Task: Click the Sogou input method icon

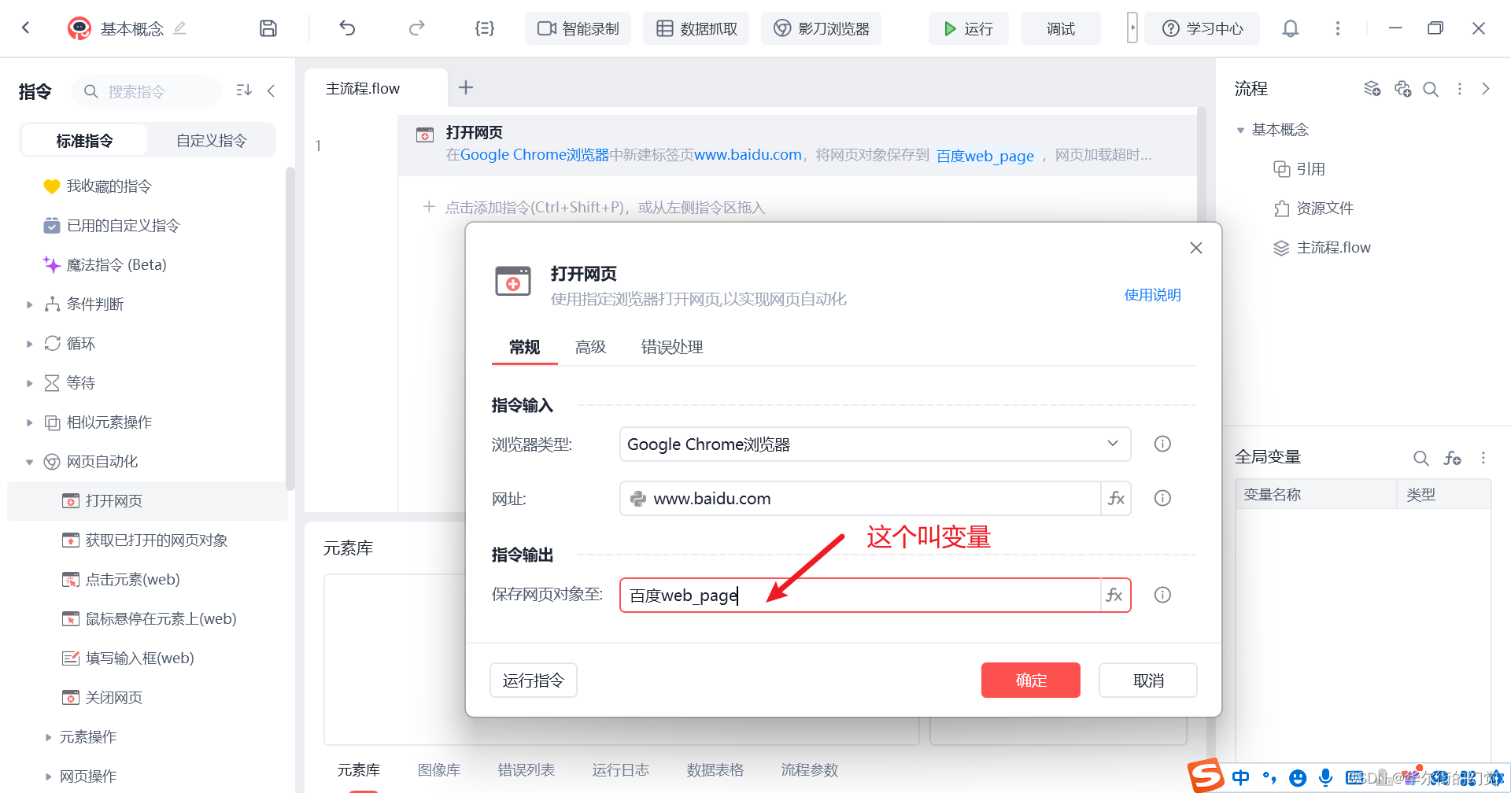Action: [1206, 776]
